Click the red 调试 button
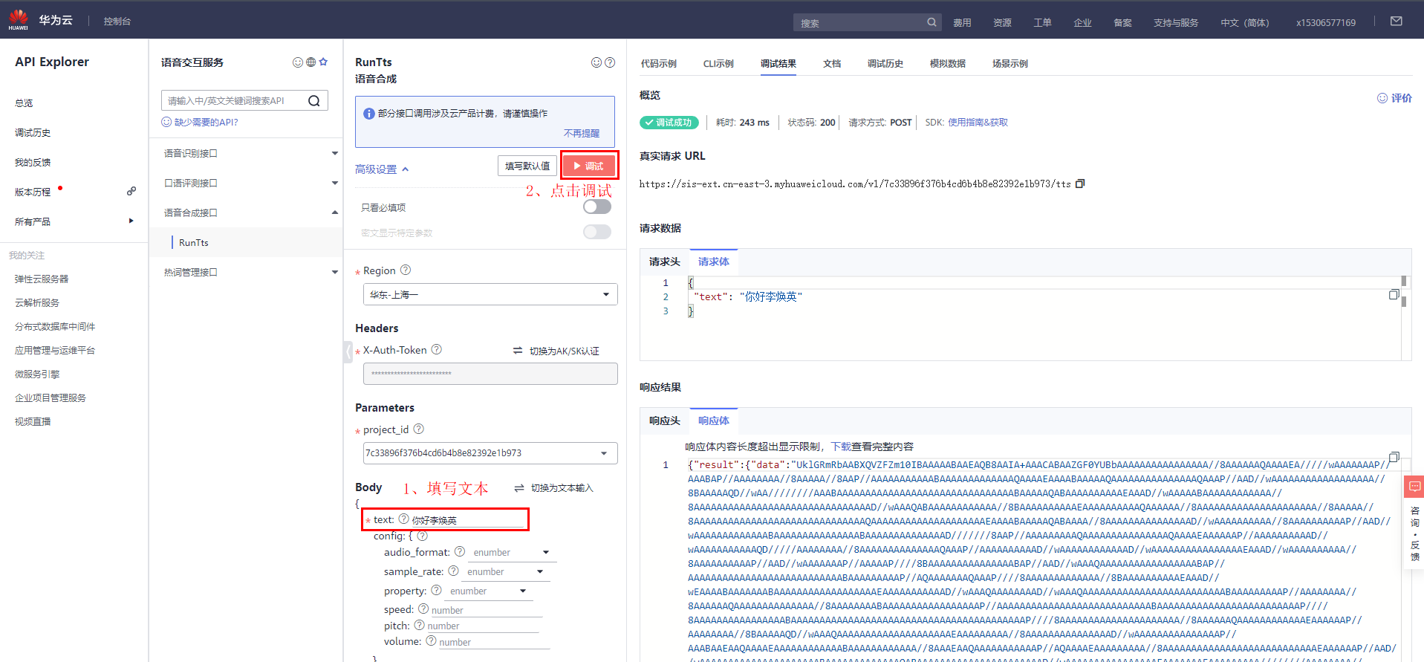Screen dimensions: 1424x662 (x=588, y=166)
